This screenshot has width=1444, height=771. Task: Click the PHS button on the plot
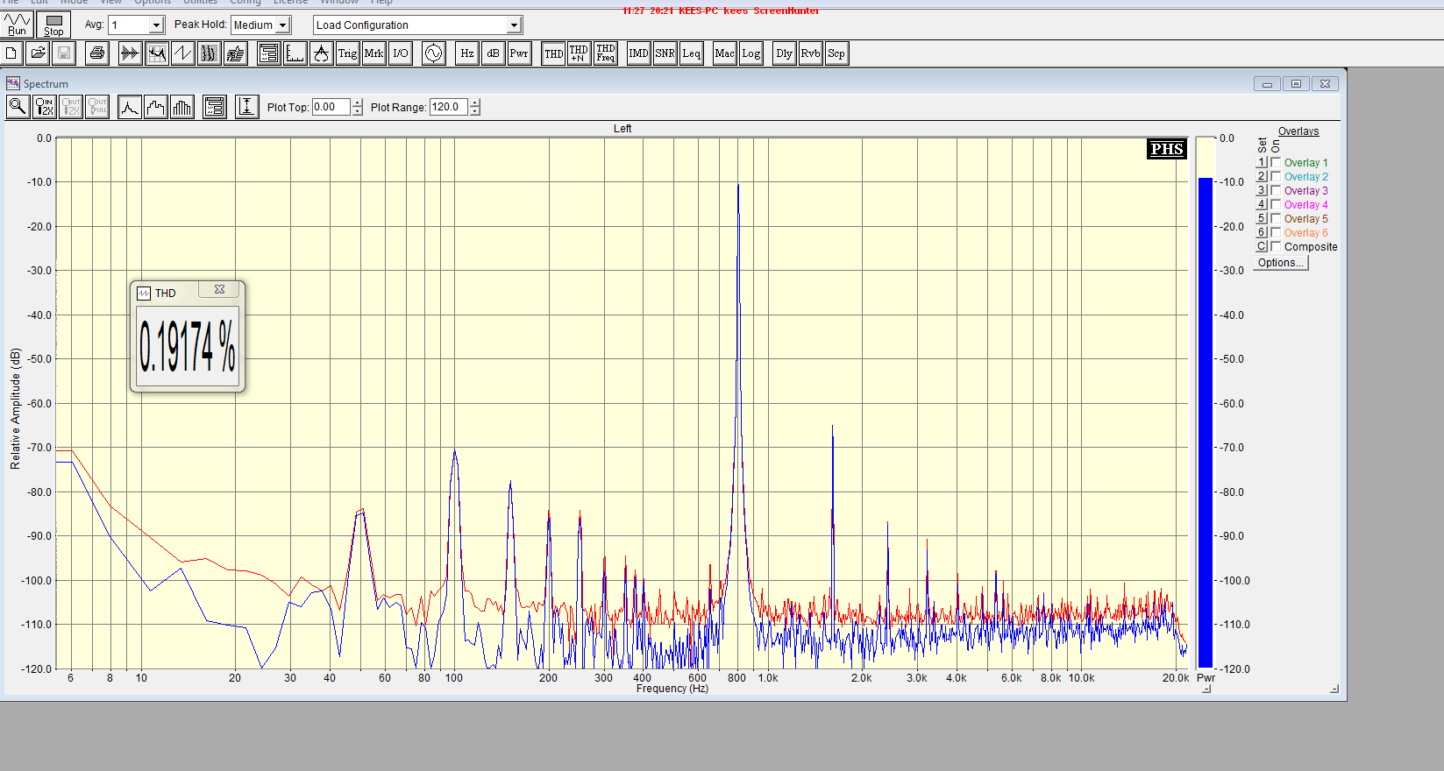[x=1167, y=149]
